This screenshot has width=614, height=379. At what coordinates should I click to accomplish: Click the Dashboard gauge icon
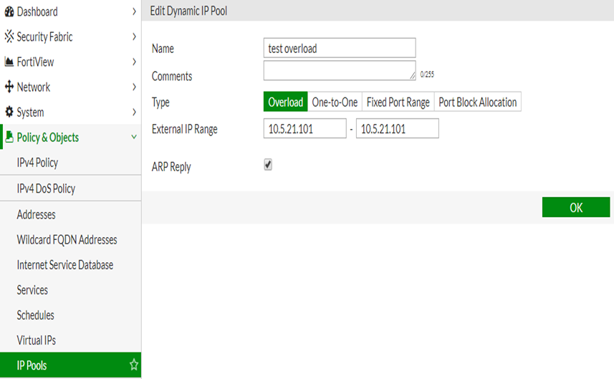[9, 11]
